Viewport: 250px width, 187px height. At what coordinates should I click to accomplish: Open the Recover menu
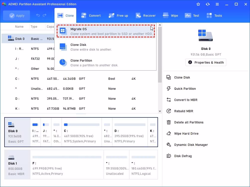click(x=145, y=15)
